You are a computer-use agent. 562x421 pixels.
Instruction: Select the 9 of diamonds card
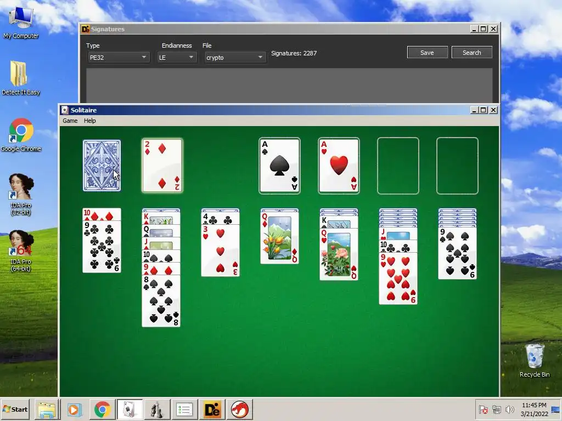[x=161, y=269]
